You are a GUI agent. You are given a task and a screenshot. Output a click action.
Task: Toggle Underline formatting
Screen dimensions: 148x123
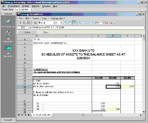(x=88, y=23)
